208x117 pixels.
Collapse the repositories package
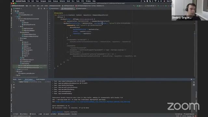(19, 32)
